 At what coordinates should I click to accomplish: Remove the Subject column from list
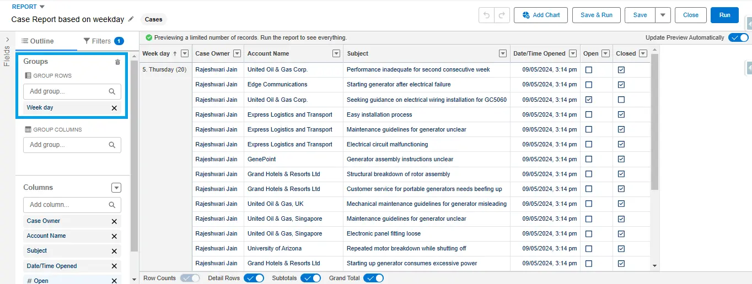tap(114, 251)
